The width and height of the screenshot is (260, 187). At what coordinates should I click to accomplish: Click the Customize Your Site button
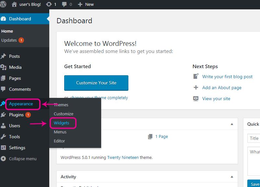click(x=96, y=83)
